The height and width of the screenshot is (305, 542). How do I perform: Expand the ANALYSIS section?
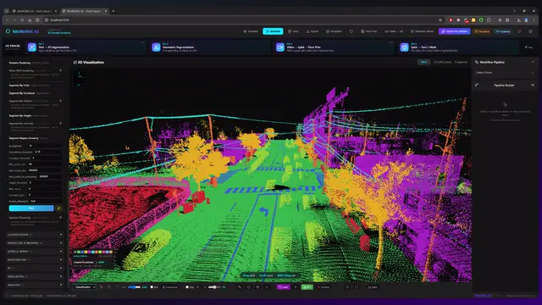click(x=34, y=285)
